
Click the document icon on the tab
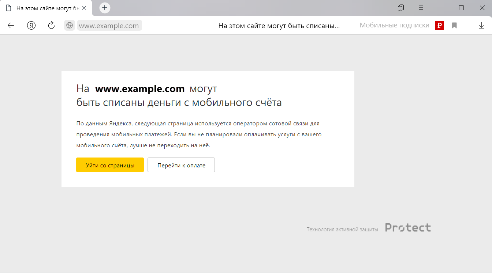point(9,8)
